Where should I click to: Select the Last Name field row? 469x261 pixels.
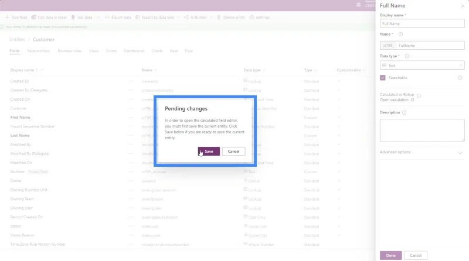point(20,136)
